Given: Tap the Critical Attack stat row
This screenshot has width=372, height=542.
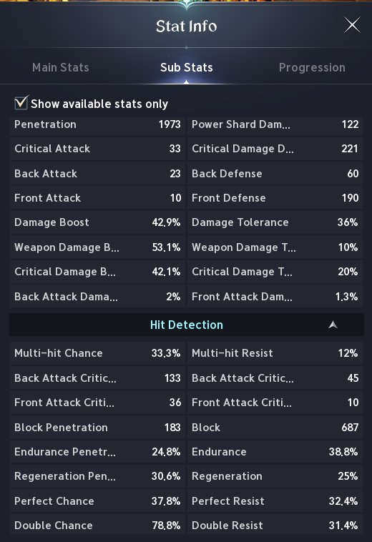Looking at the screenshot, I should point(97,149).
